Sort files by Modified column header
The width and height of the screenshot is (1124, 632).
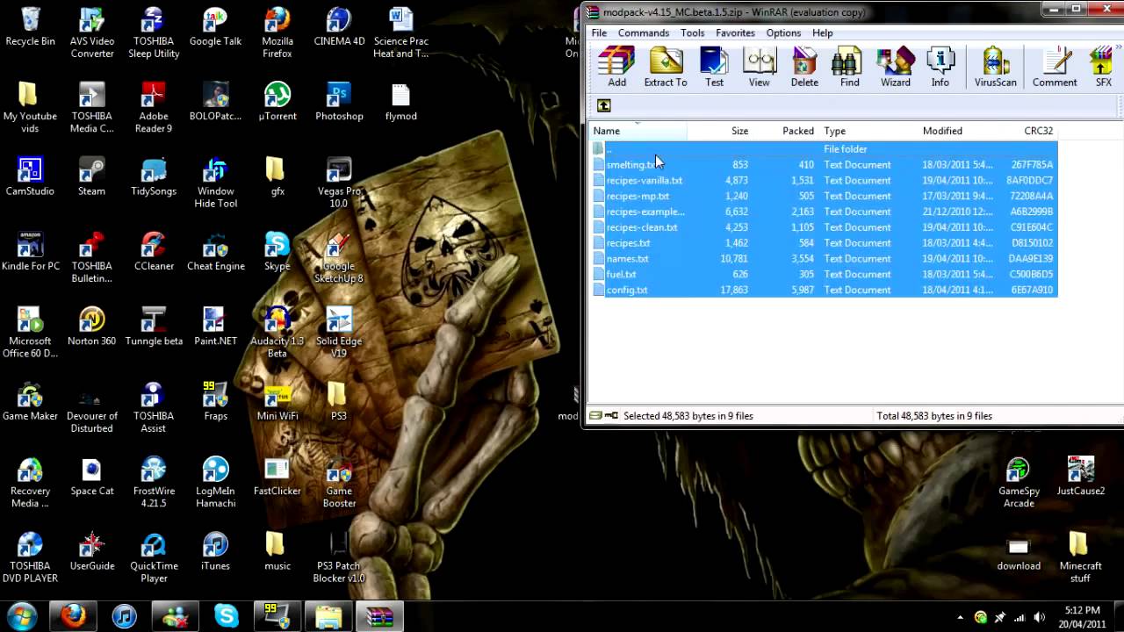click(942, 131)
